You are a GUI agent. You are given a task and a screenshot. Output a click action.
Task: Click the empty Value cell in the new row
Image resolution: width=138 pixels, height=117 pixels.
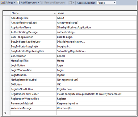coord(96,113)
